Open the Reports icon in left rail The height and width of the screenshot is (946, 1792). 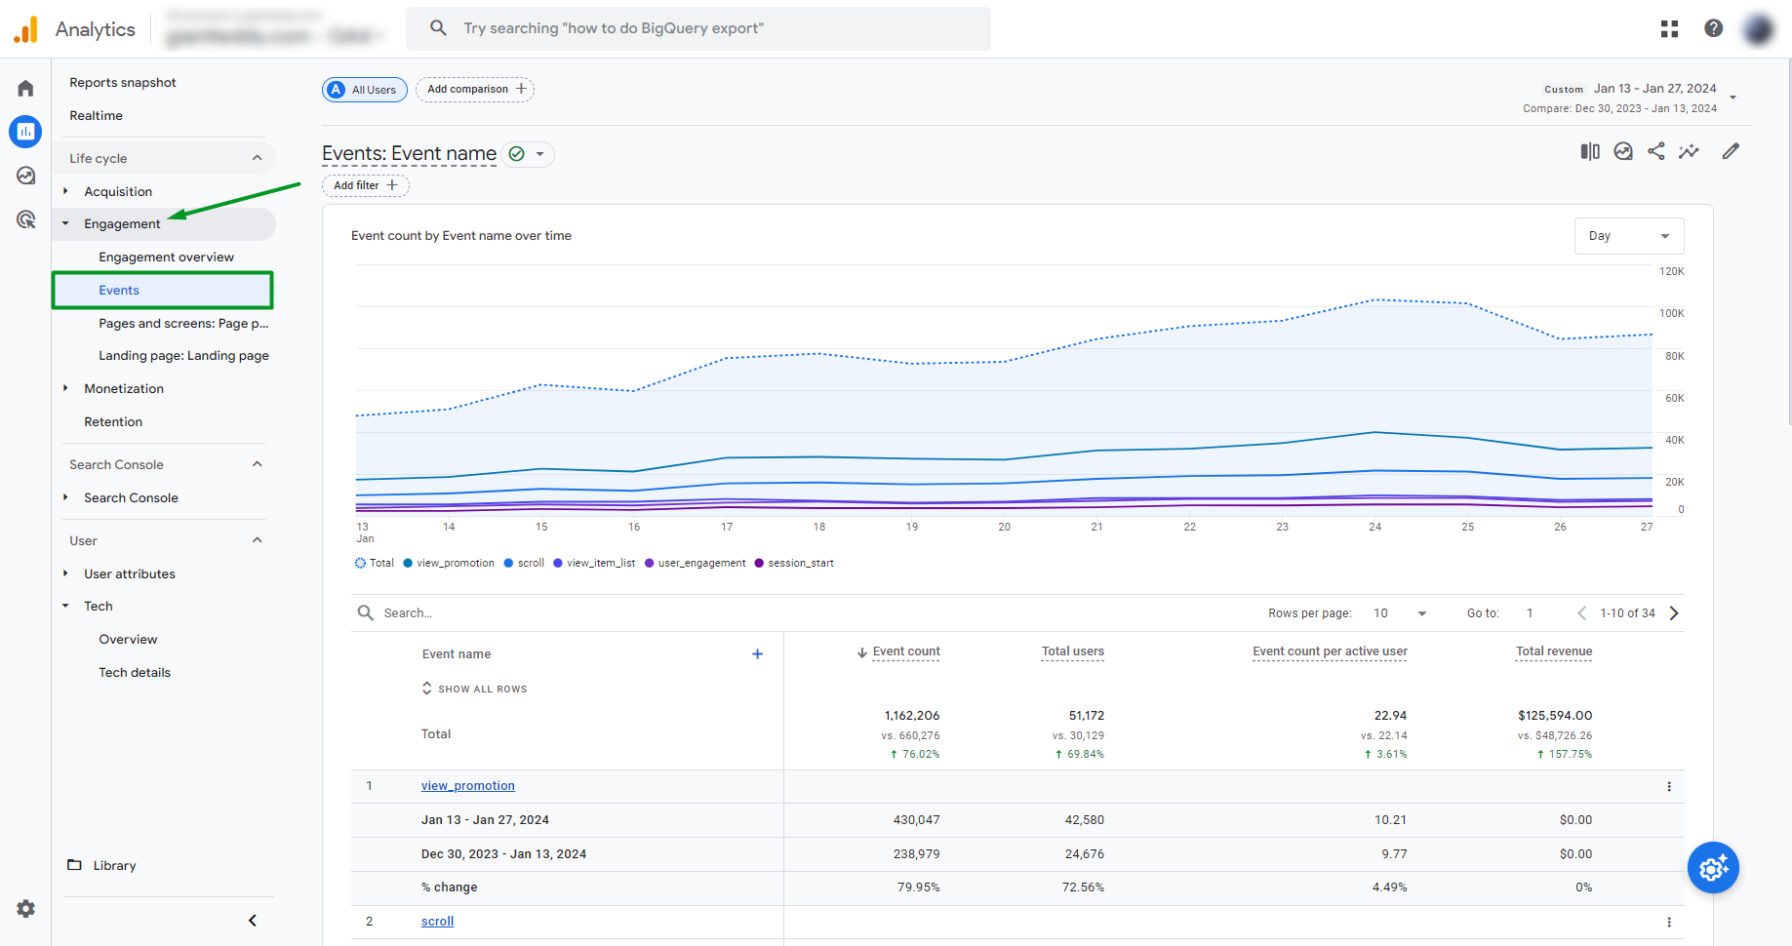pyautogui.click(x=25, y=131)
